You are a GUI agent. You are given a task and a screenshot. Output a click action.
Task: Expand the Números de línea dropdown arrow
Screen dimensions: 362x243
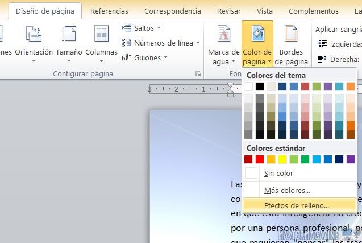coord(198,43)
